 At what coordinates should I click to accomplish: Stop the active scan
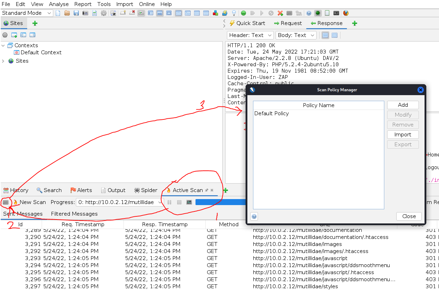[179, 202]
